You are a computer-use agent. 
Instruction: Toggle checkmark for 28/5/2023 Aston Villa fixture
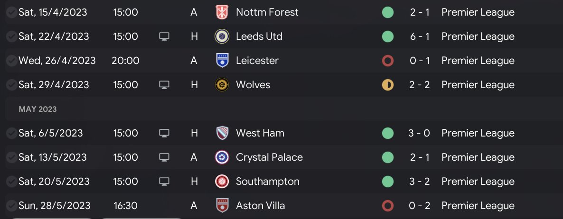click(11, 206)
